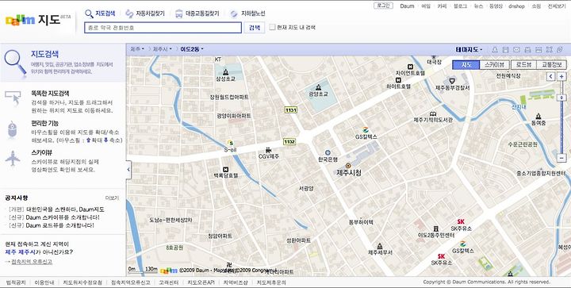Open the 자동차길찾기 driving directions tab

coord(145,13)
